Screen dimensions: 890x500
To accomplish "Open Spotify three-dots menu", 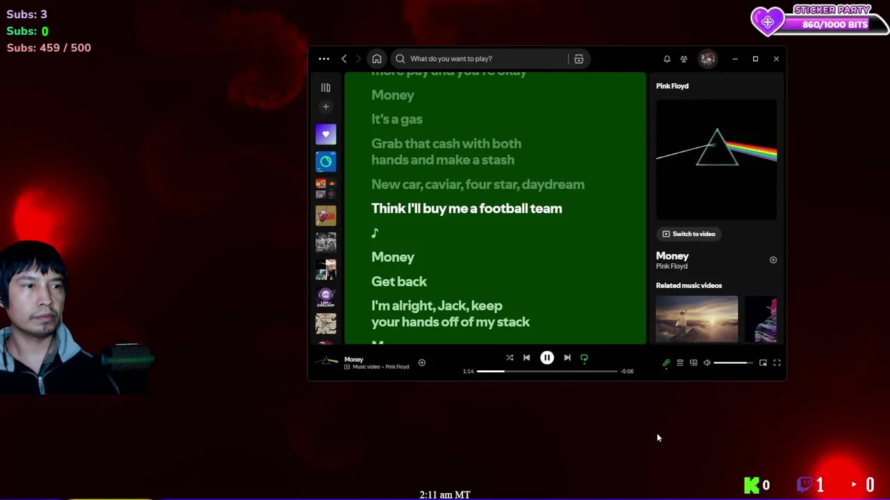I will pyautogui.click(x=324, y=59).
